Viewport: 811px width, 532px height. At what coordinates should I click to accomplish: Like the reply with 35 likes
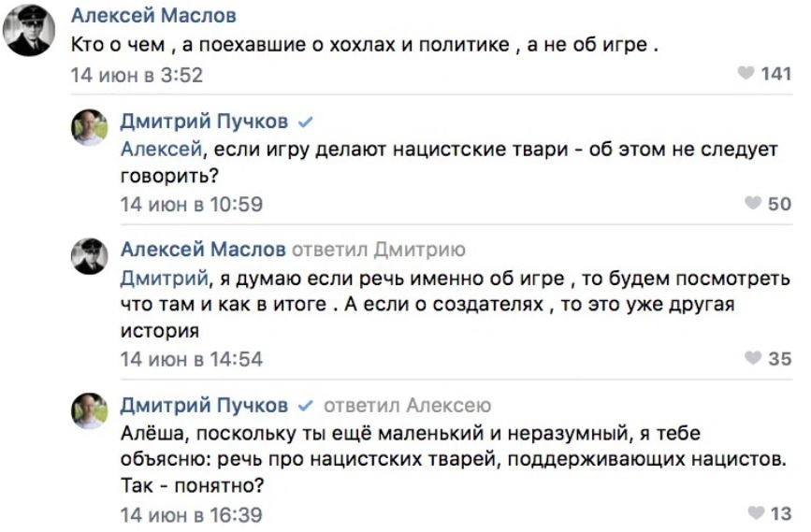coord(753,358)
